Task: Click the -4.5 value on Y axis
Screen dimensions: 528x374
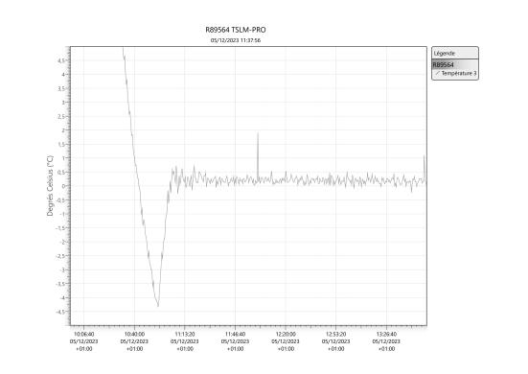Action: pos(61,312)
